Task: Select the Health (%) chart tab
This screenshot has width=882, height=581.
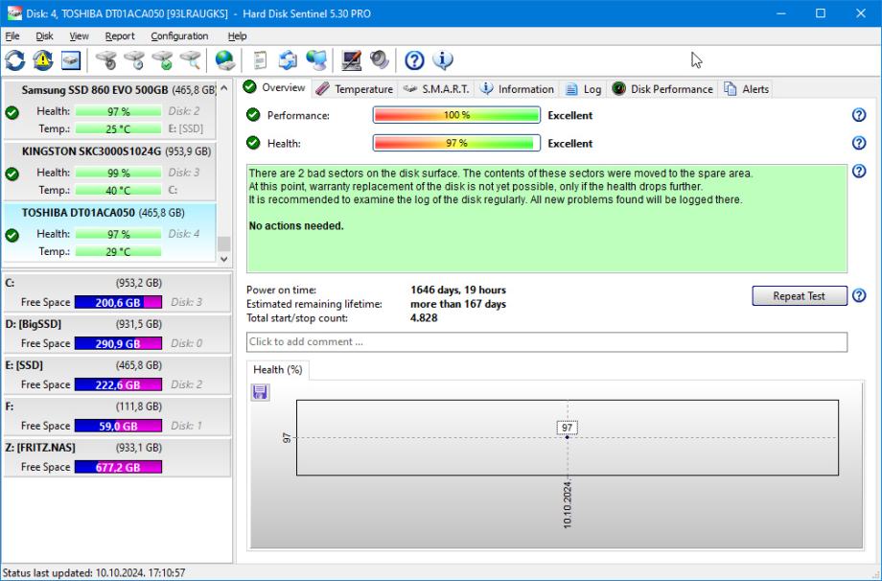Action: [278, 369]
